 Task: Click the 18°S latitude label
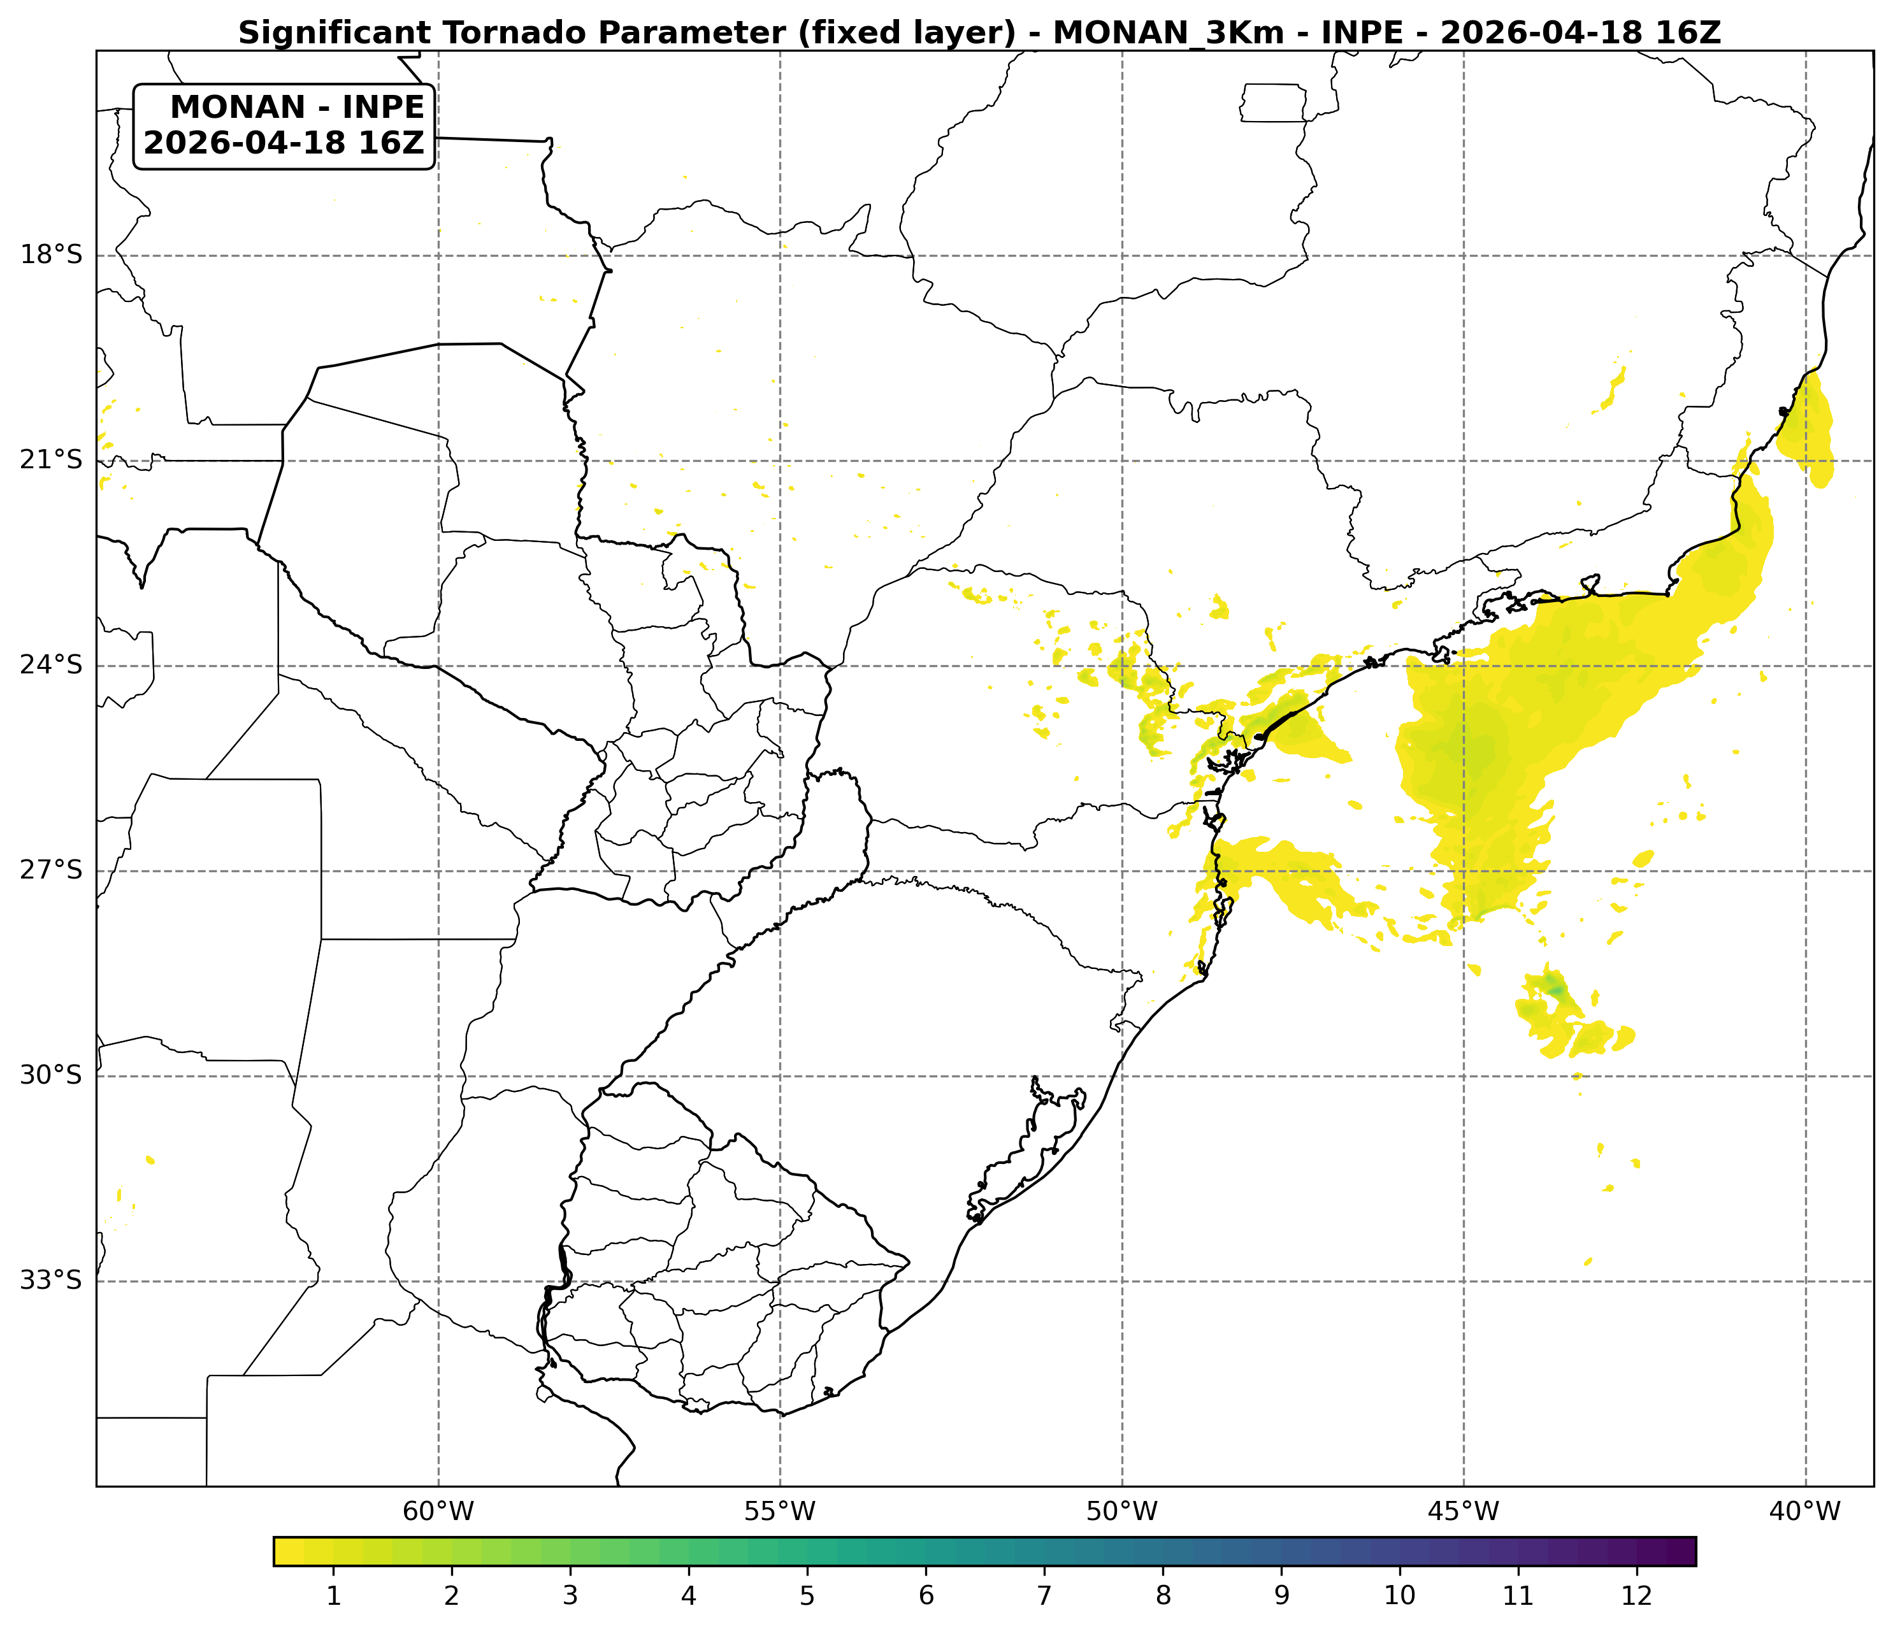pos(51,255)
